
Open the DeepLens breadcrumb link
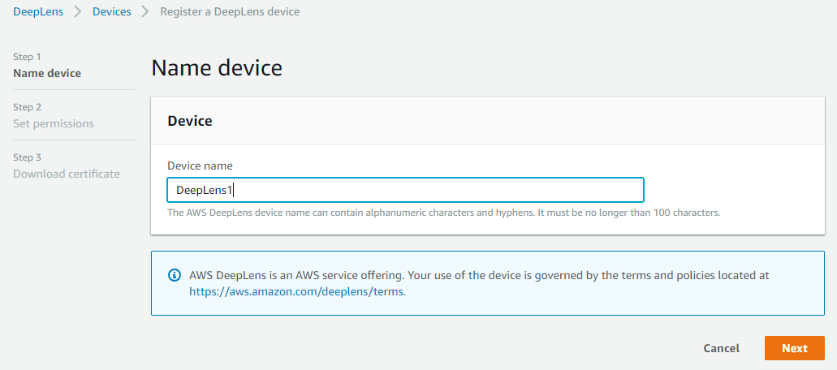tap(38, 12)
